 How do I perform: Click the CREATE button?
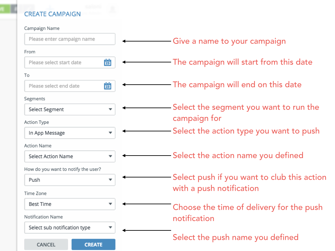93,244
